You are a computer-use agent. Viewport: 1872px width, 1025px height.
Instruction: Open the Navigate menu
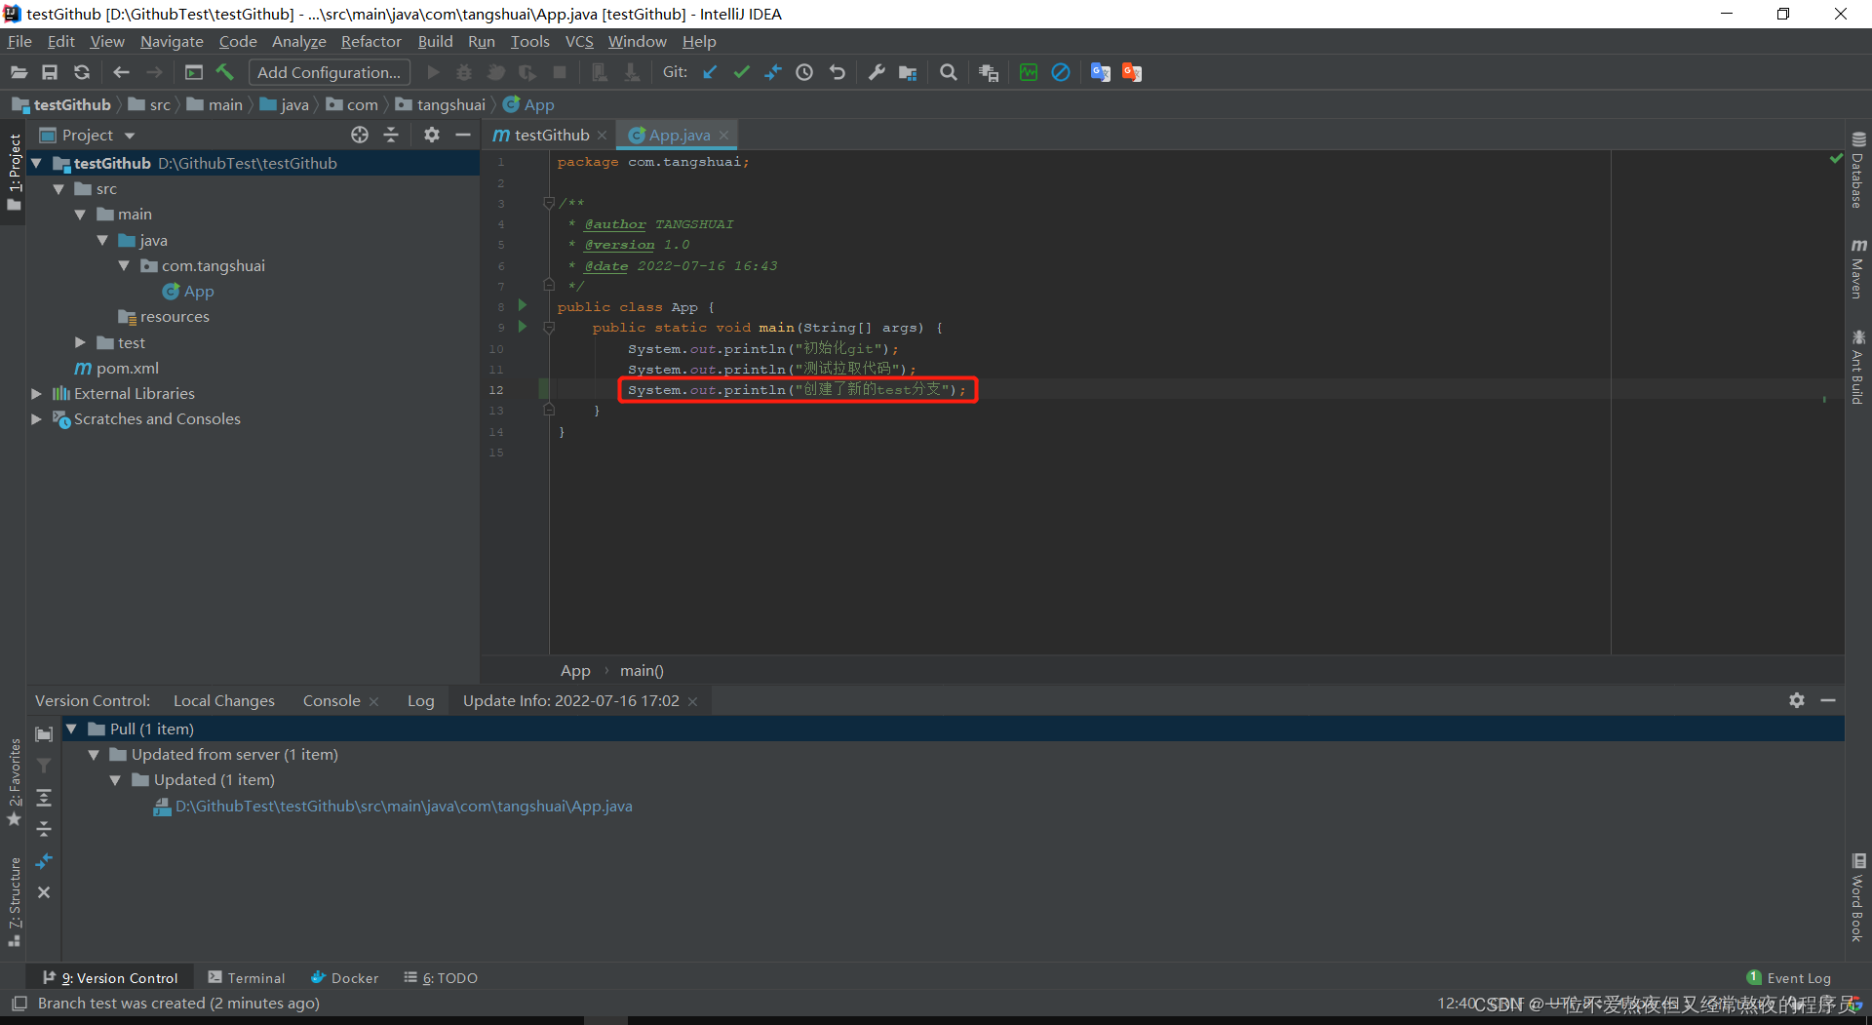[x=172, y=41]
